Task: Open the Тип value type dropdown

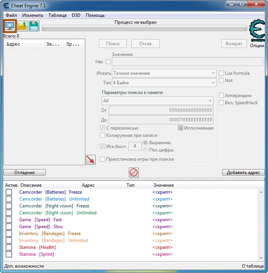Action: [x=164, y=83]
